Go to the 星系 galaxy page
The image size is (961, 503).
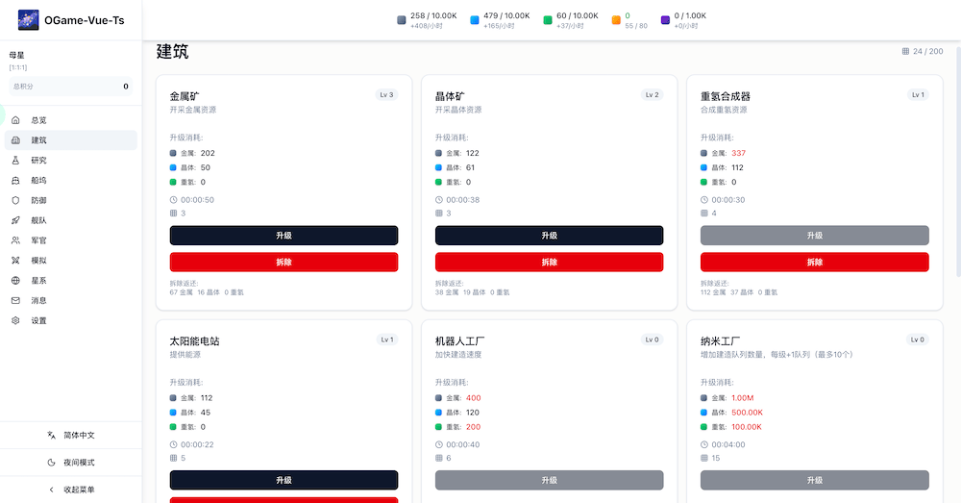pos(38,281)
